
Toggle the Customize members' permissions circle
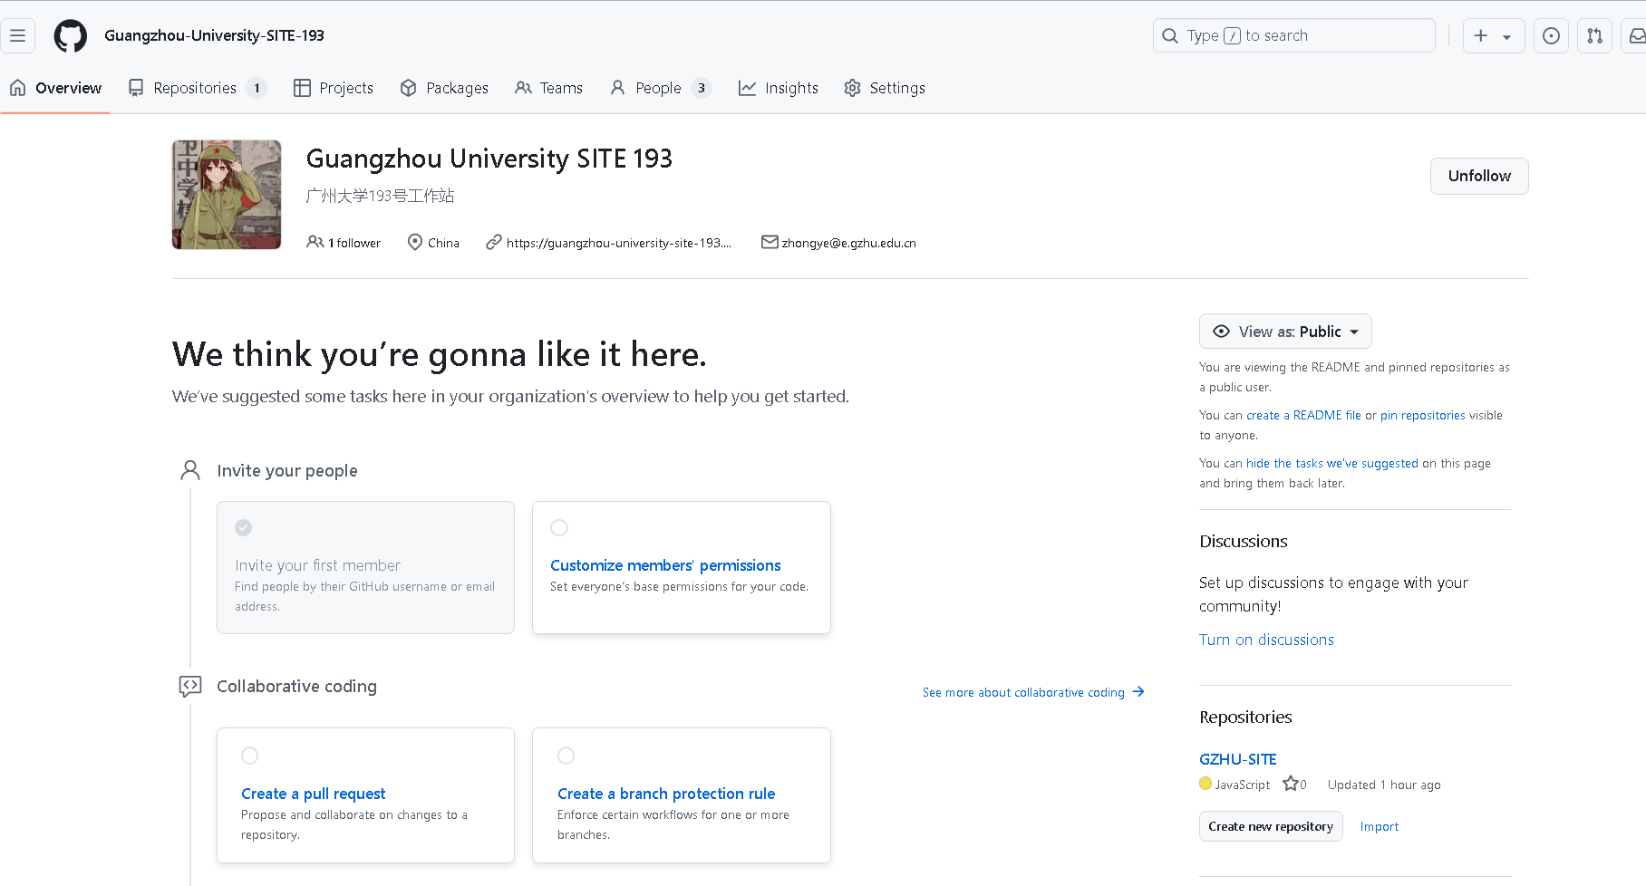(559, 527)
